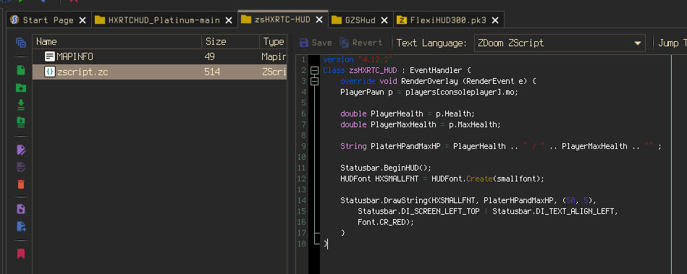Close the GZSHud tab
687x274 pixels.
(384, 20)
